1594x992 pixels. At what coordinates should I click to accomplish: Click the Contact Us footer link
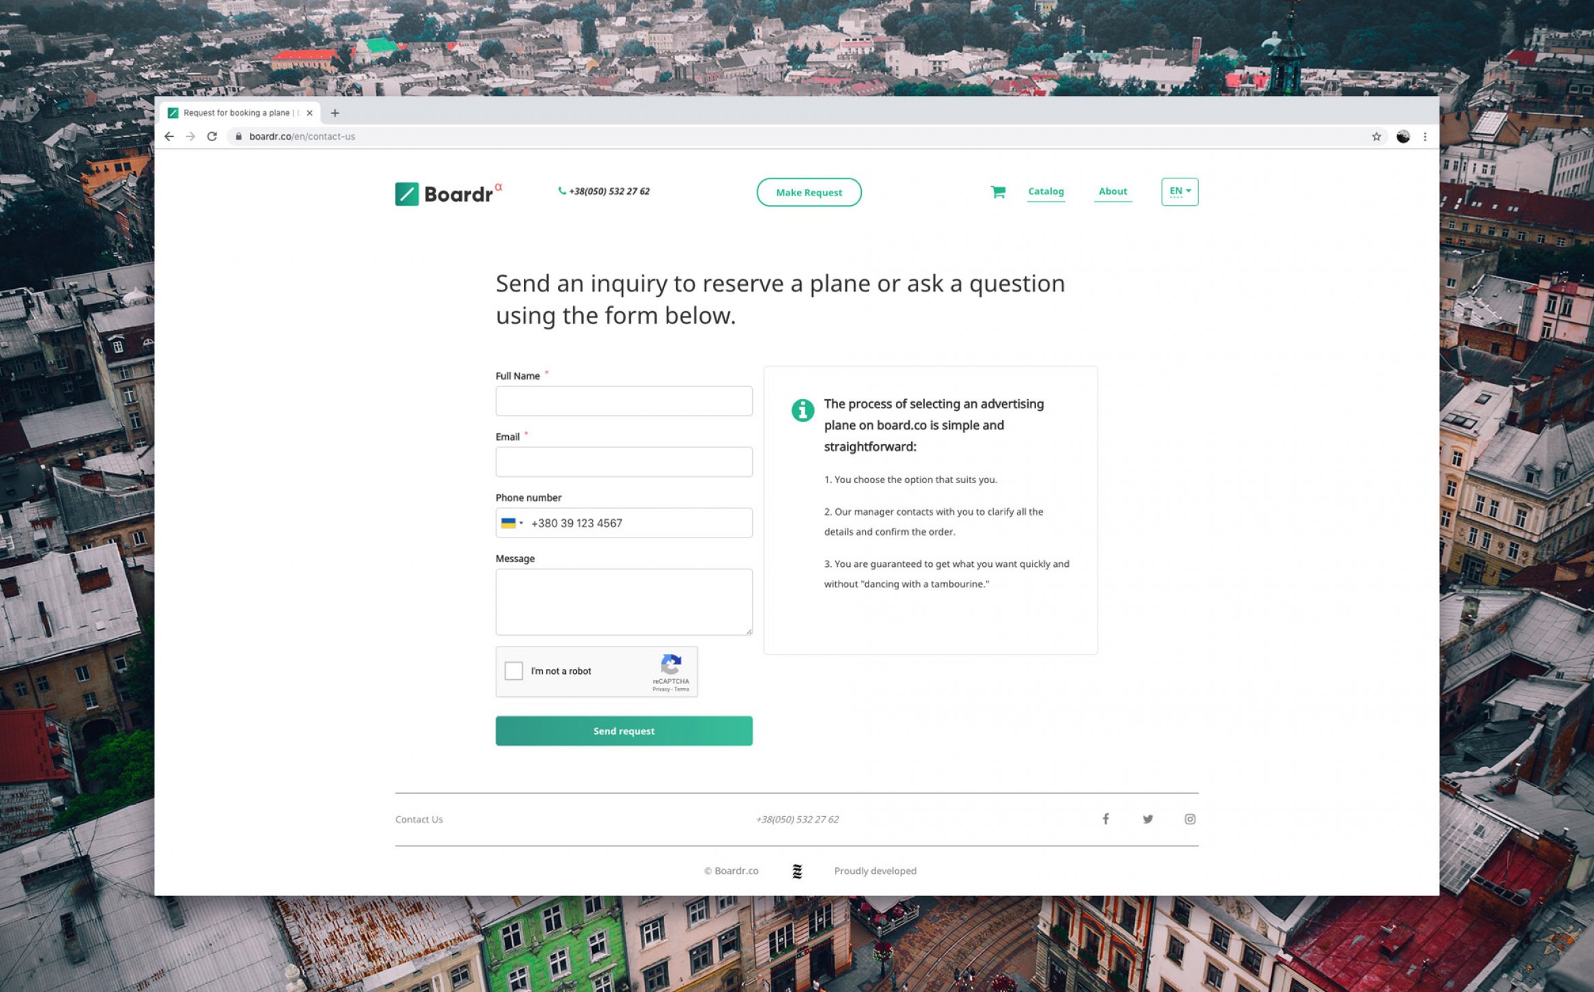(417, 820)
